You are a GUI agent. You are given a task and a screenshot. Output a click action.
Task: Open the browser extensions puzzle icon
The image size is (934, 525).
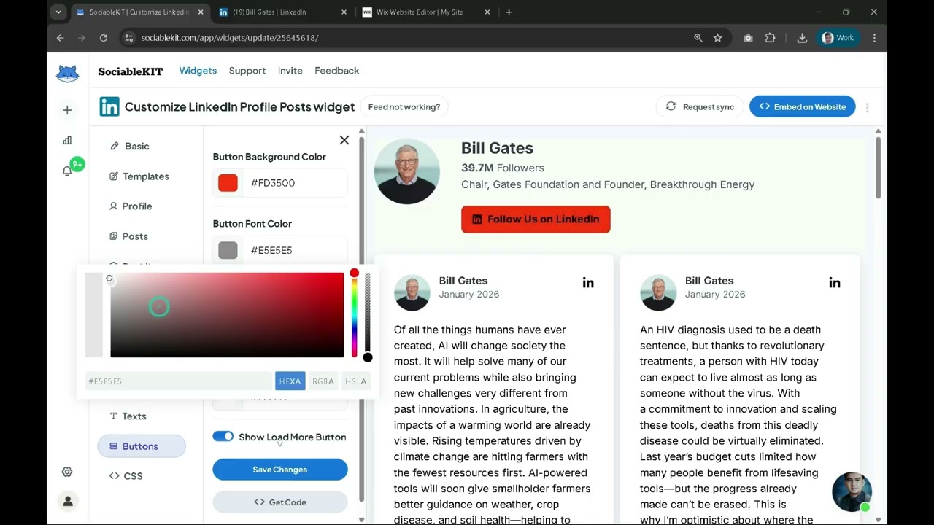click(770, 38)
